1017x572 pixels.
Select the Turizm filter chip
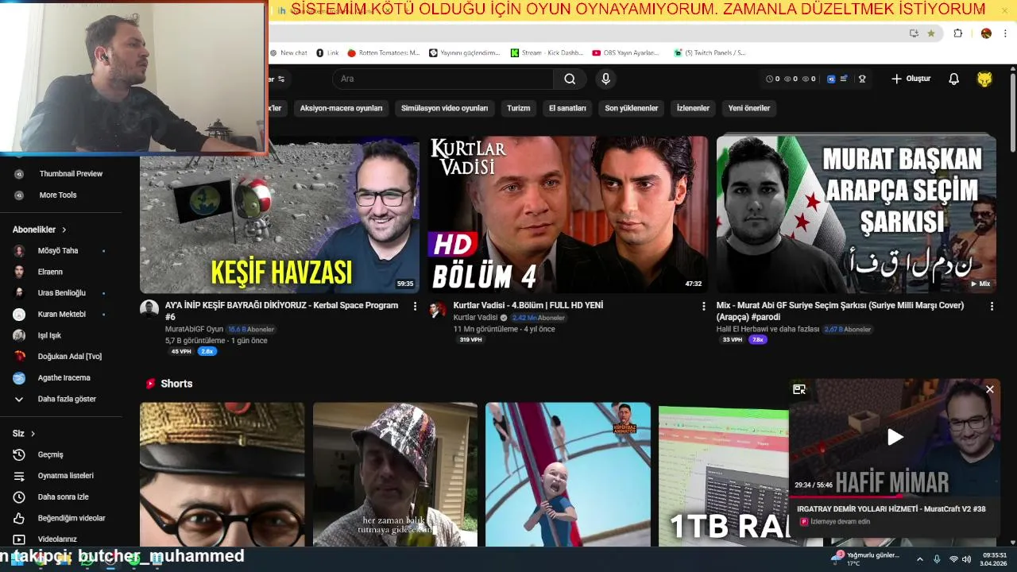tap(518, 108)
